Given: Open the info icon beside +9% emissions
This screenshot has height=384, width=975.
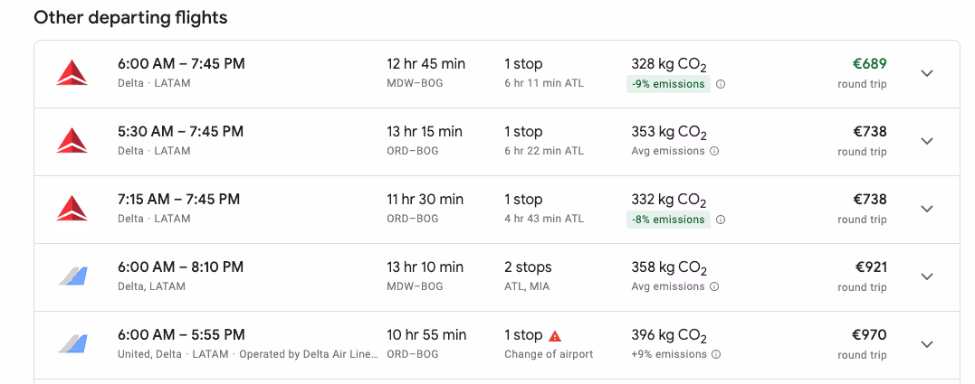Looking at the screenshot, I should (x=716, y=354).
